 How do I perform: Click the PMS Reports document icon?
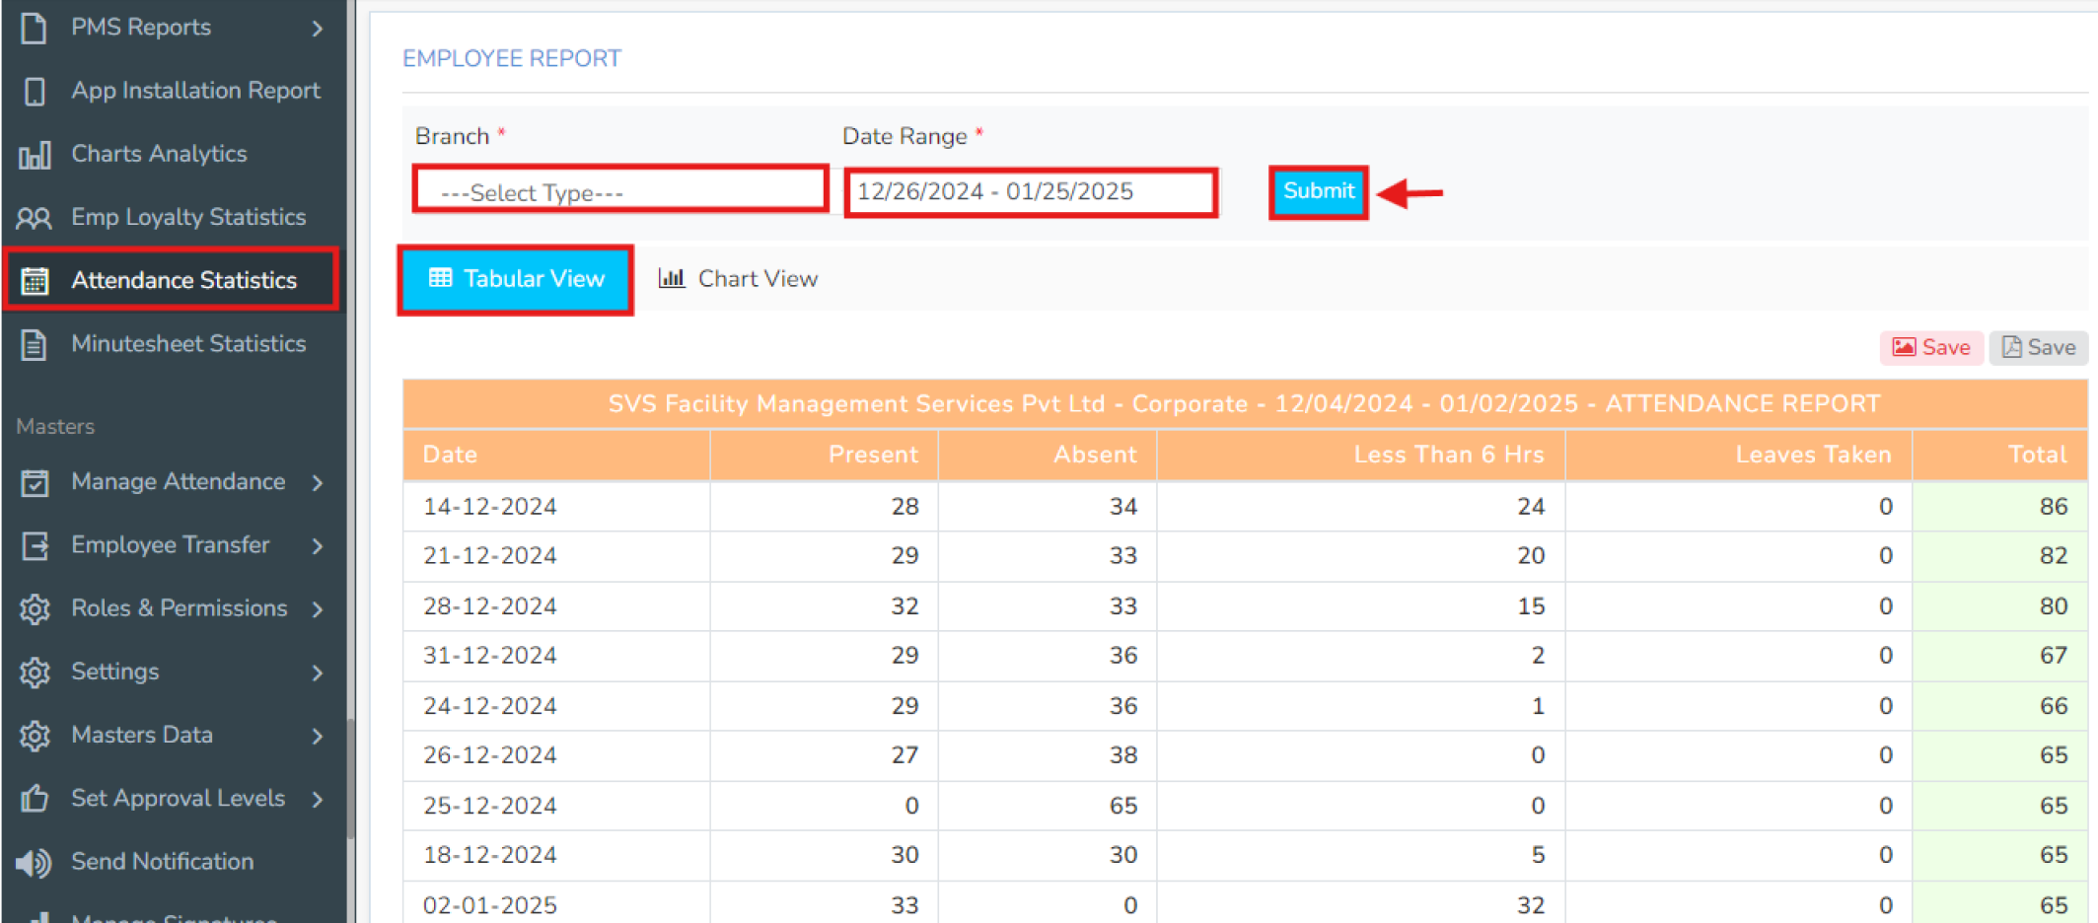tap(34, 28)
